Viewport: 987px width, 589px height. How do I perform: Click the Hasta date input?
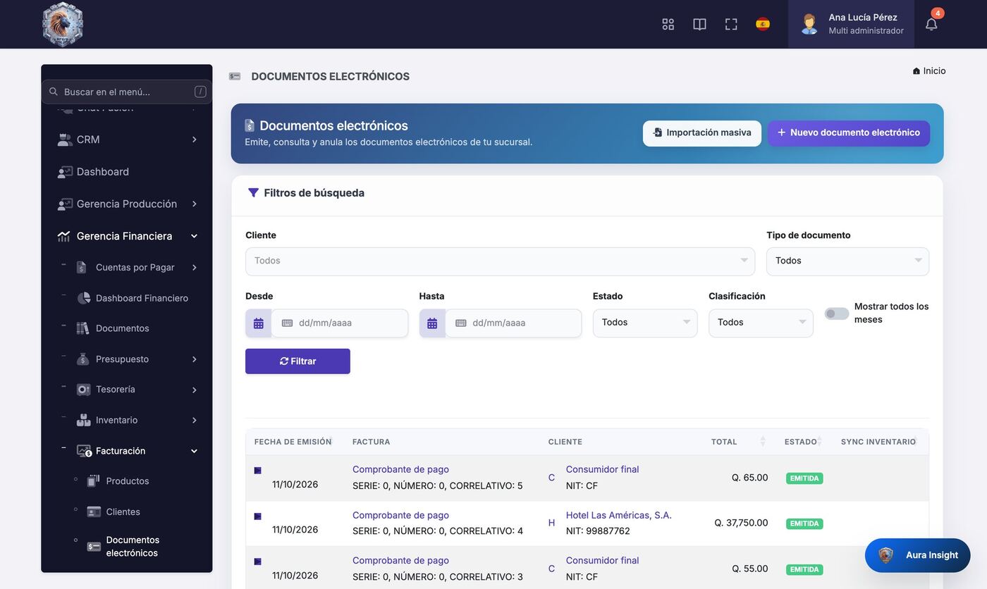[x=513, y=323]
